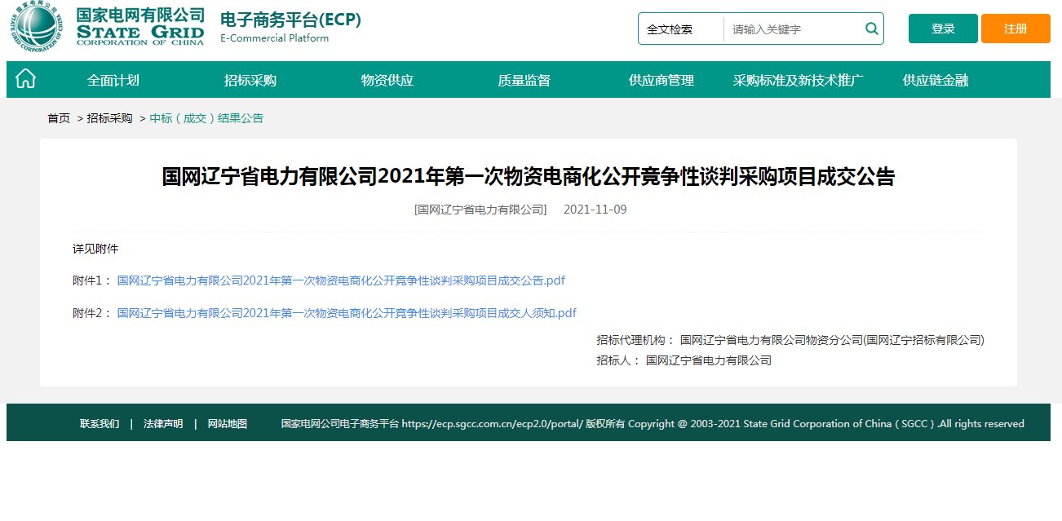Go to home via house icon

[26, 79]
